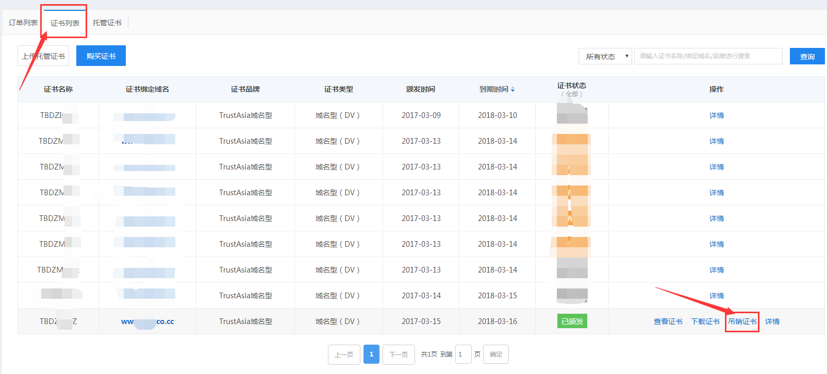The width and height of the screenshot is (827, 374).
Task: Click the 查询 search button
Action: tap(807, 56)
